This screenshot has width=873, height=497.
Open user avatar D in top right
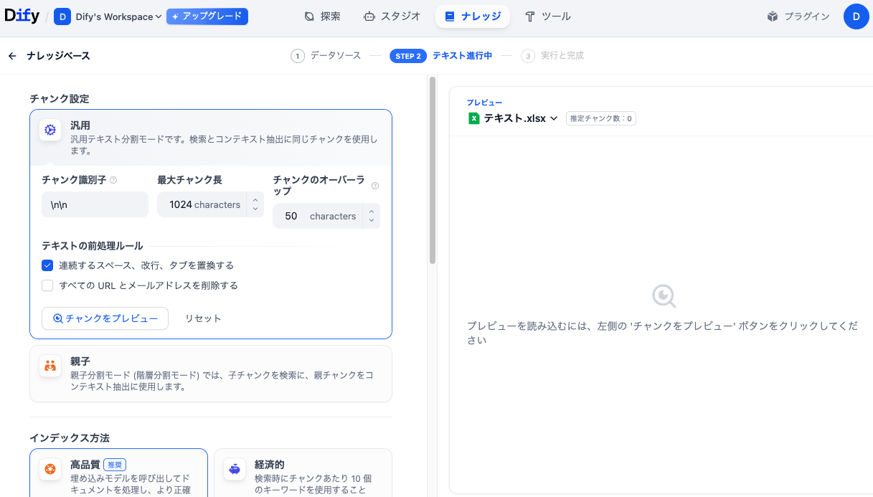click(x=855, y=16)
